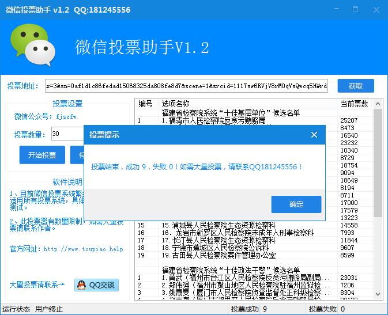Click the list scrollbar up arrow
388x315 pixels.
click(378, 104)
